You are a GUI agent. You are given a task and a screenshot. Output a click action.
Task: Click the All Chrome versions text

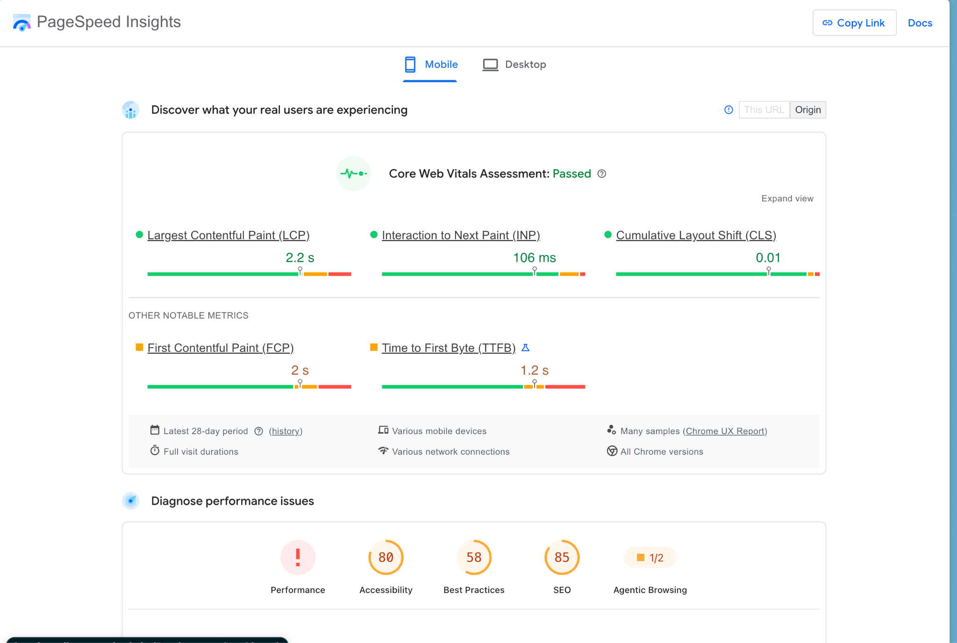[x=662, y=451]
